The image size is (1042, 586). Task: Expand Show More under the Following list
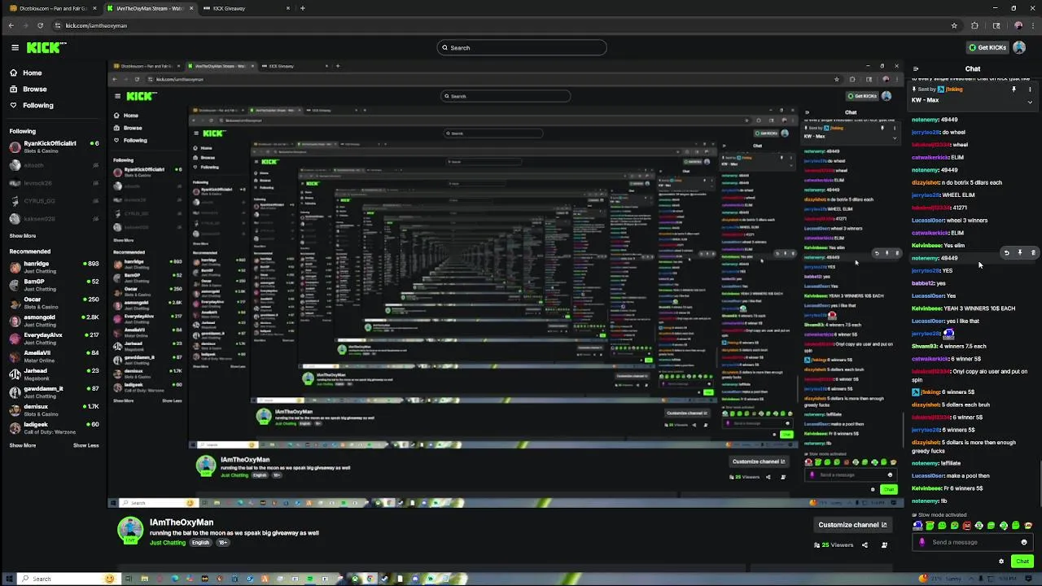pos(23,235)
